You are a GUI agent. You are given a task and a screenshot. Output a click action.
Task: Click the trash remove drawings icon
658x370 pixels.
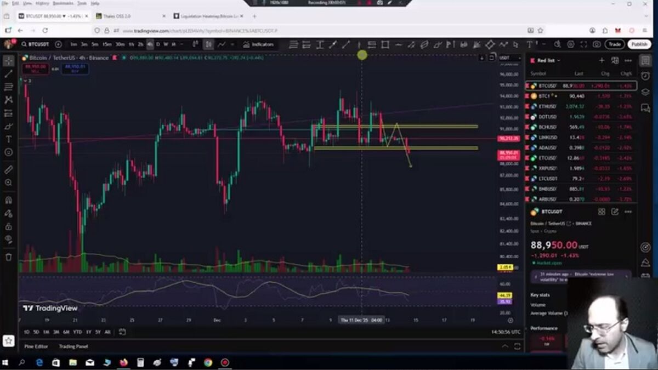click(8, 257)
